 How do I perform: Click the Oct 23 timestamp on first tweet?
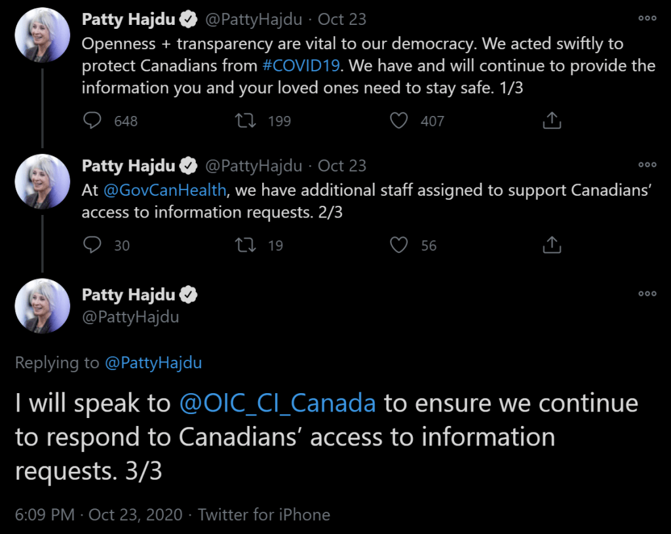pos(342,20)
